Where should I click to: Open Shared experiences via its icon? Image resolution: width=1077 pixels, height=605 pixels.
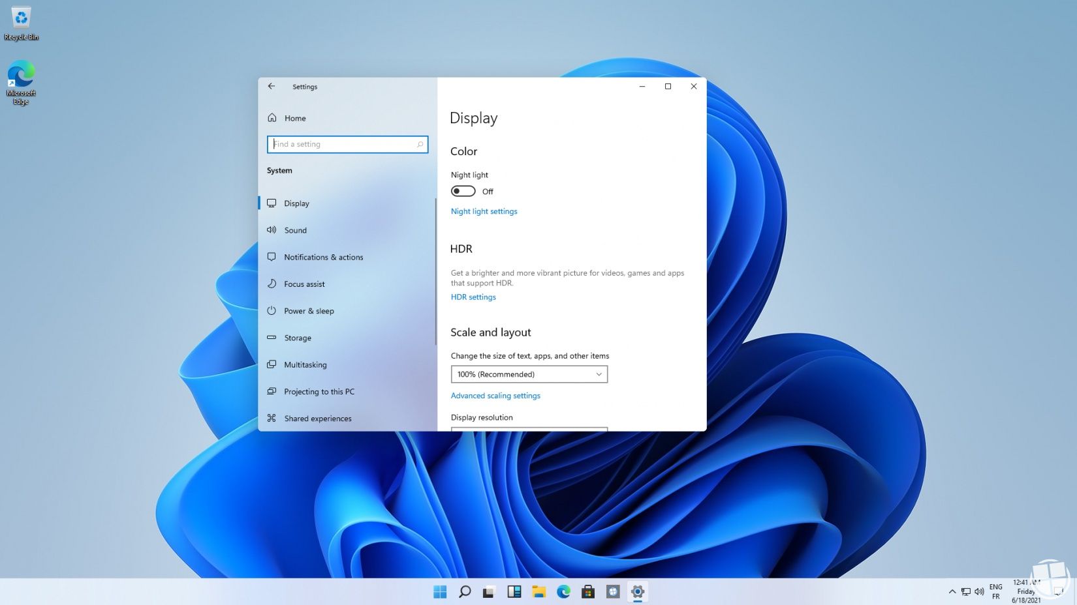pos(272,418)
